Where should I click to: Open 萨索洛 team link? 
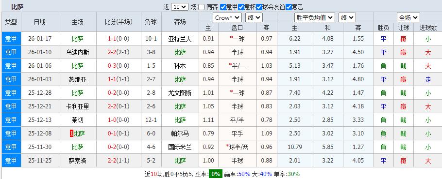tap(78, 161)
